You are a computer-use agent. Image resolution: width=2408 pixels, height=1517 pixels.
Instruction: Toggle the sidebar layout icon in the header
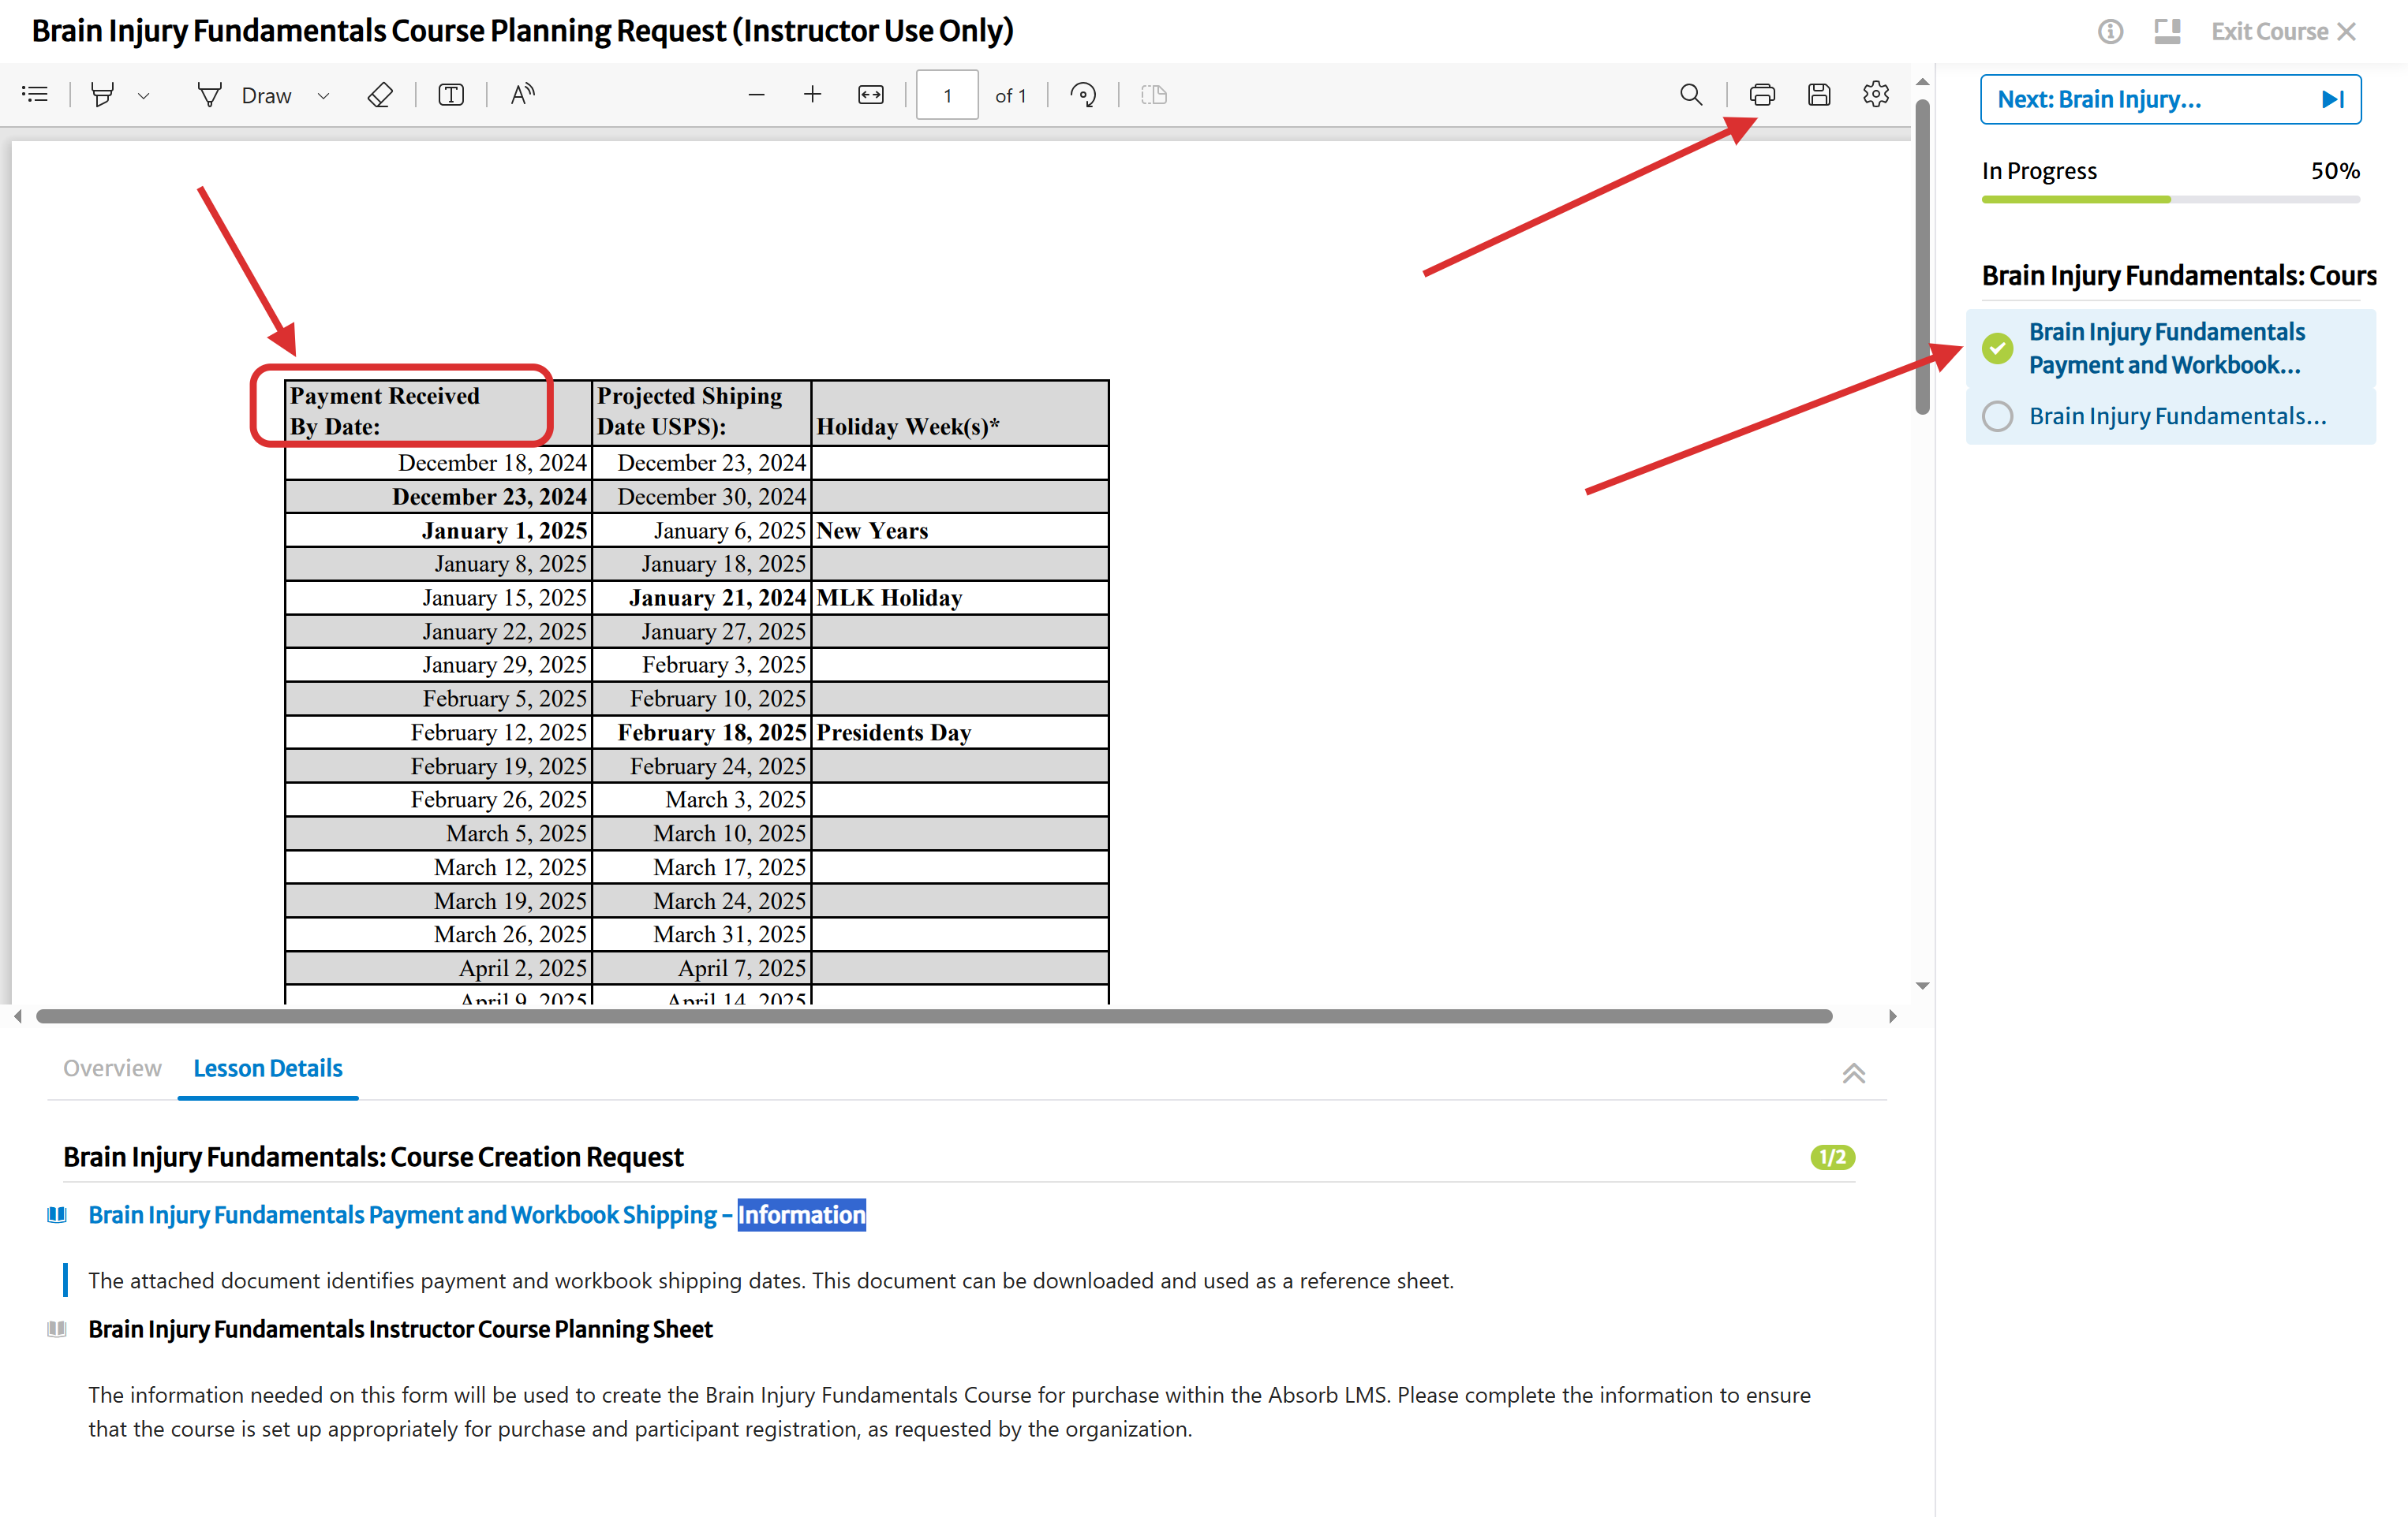click(2167, 32)
